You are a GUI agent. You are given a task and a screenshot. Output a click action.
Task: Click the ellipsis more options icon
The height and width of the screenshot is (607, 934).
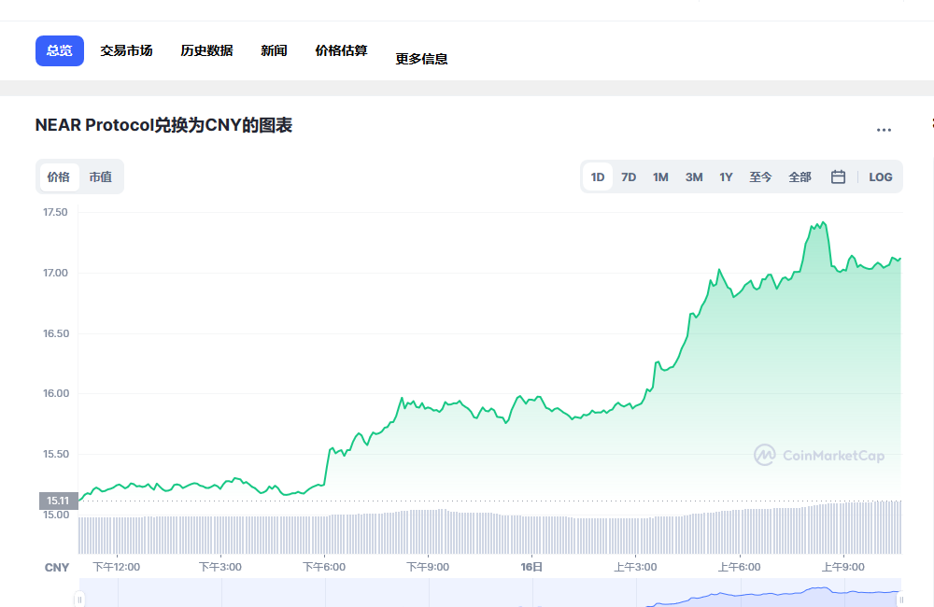pyautogui.click(x=883, y=129)
